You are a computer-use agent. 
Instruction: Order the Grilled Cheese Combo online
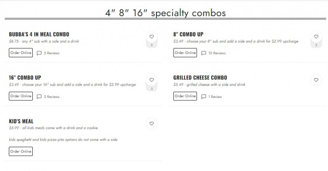click(185, 96)
